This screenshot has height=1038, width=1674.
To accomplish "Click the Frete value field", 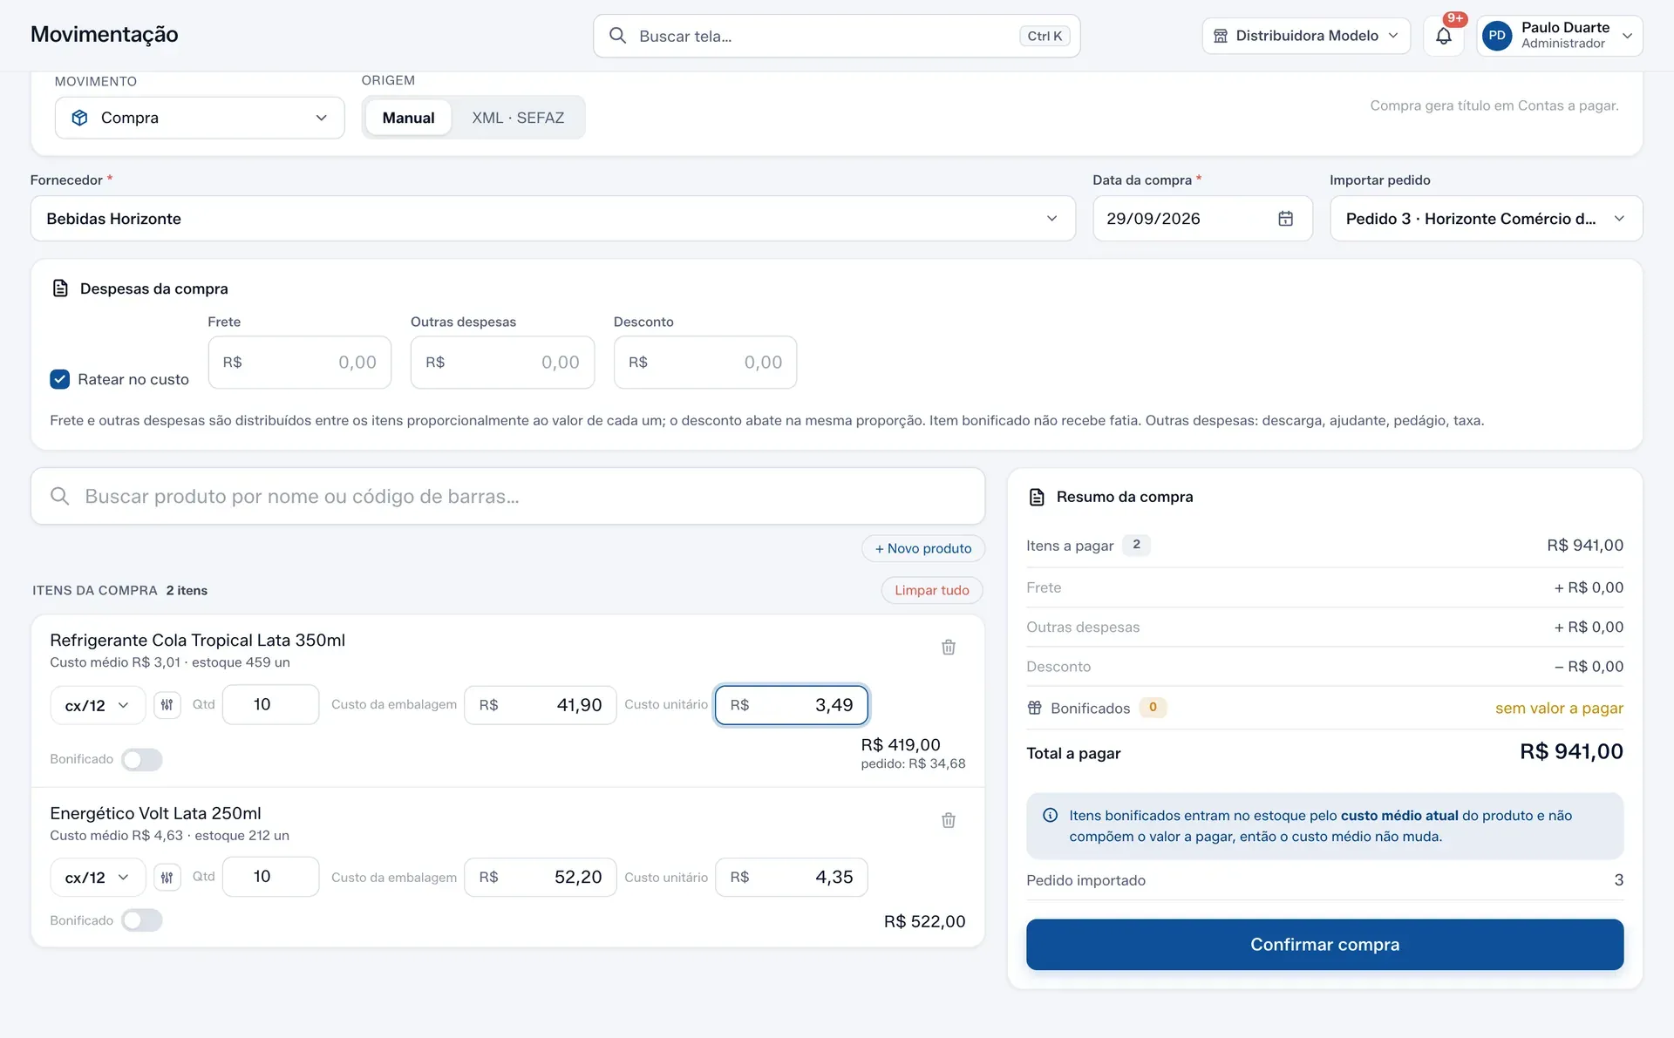I will (299, 363).
